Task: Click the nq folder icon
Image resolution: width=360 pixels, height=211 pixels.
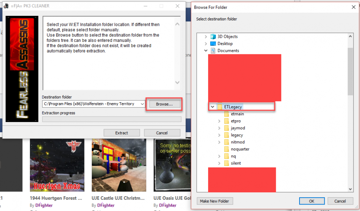Action: pyautogui.click(x=226, y=156)
